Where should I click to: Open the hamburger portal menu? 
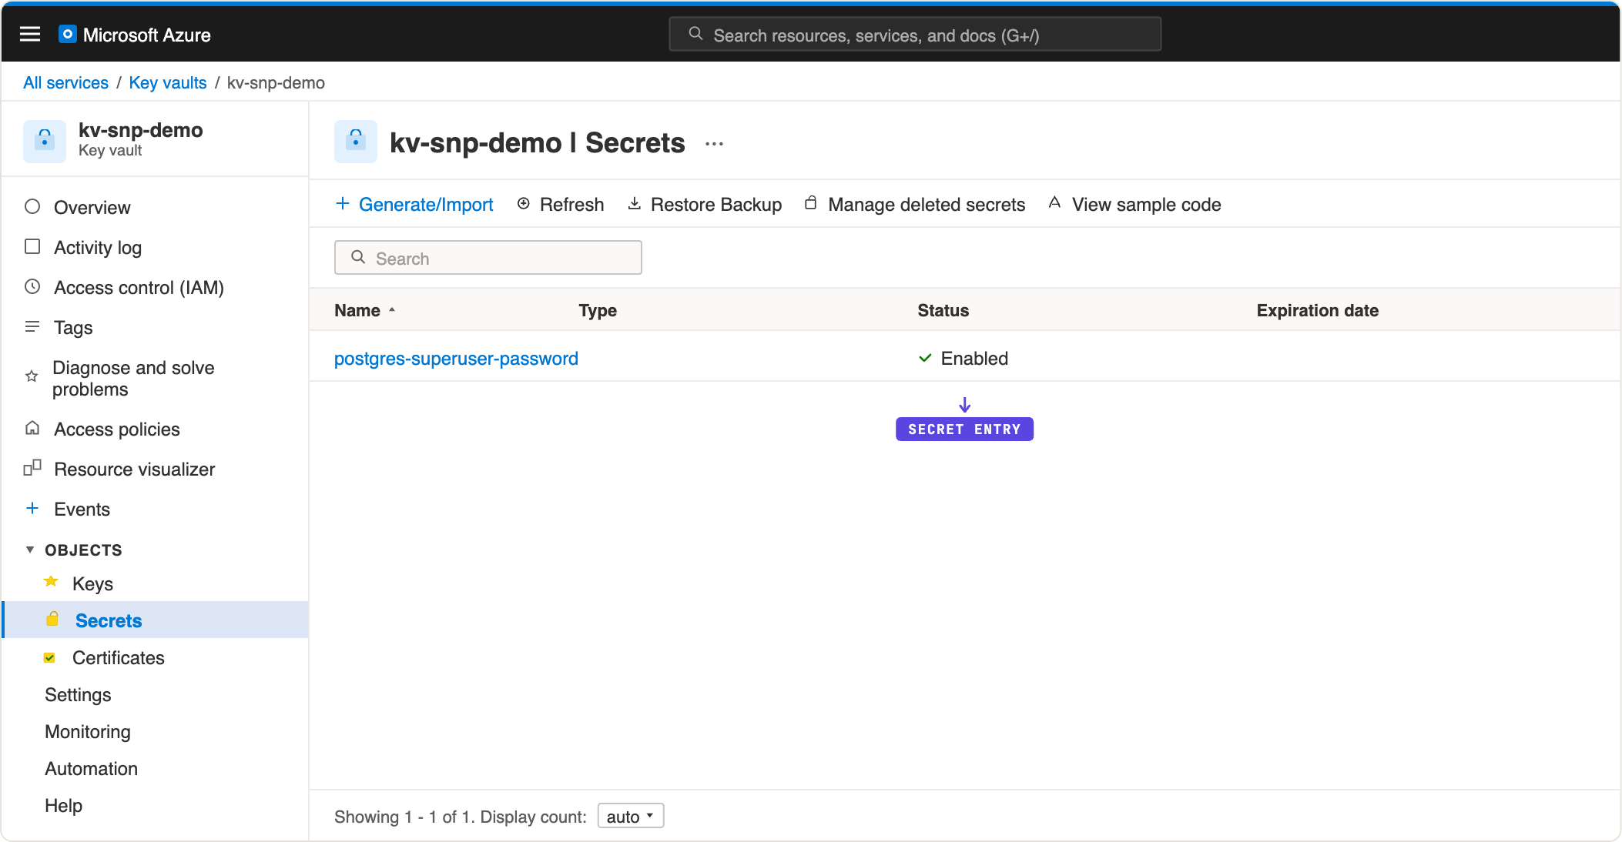click(30, 34)
